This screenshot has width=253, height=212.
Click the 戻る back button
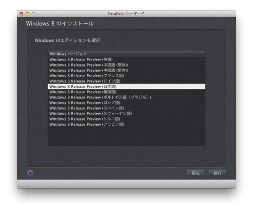[196, 173]
